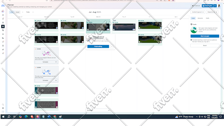This screenshot has height=126, width=224.
Task: Select the Drafts tab
Action: coord(208,18)
